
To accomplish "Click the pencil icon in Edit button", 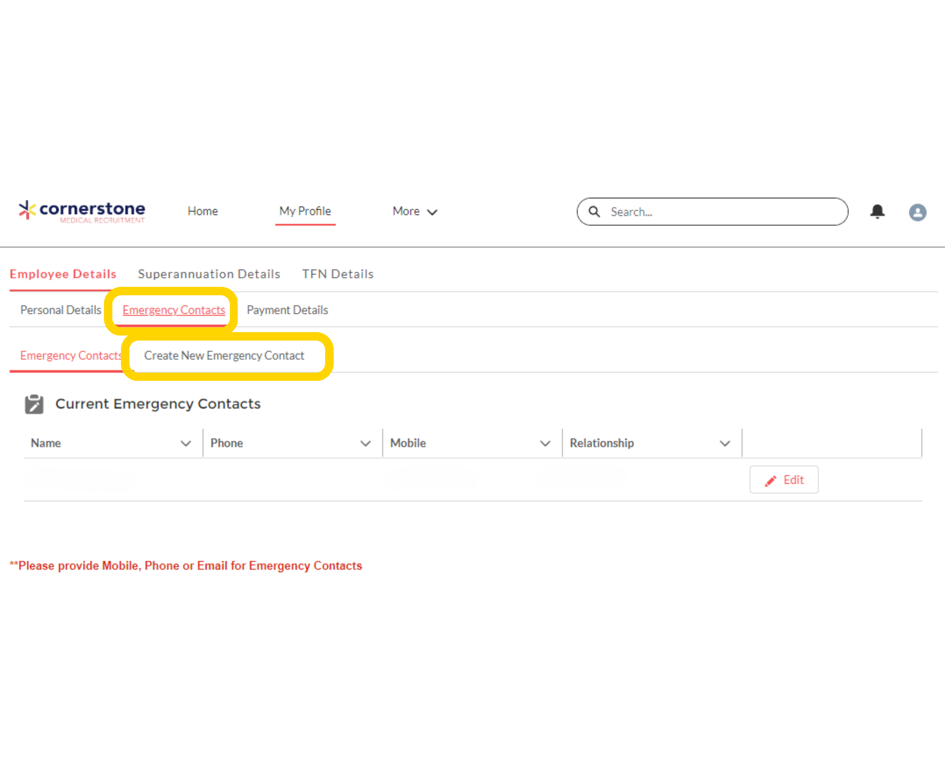I will click(770, 481).
